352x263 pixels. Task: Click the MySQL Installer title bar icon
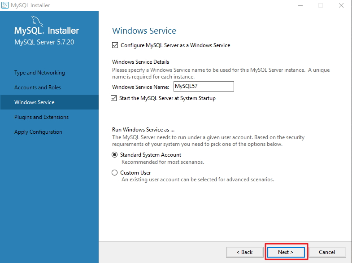click(x=5, y=5)
